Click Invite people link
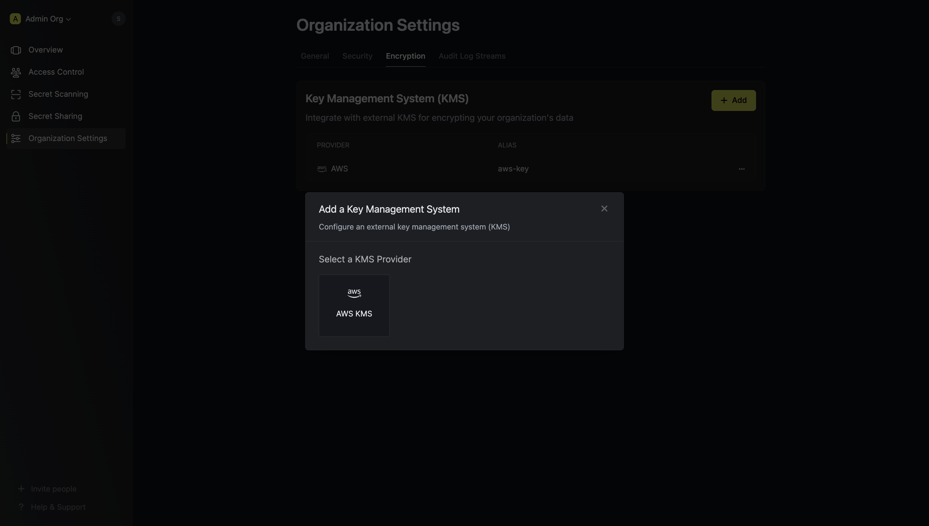 [x=53, y=489]
